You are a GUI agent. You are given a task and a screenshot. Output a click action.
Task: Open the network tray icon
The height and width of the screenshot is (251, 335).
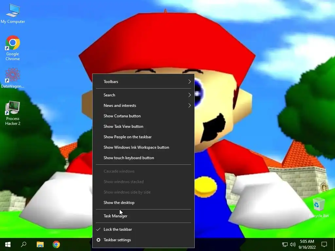click(285, 244)
